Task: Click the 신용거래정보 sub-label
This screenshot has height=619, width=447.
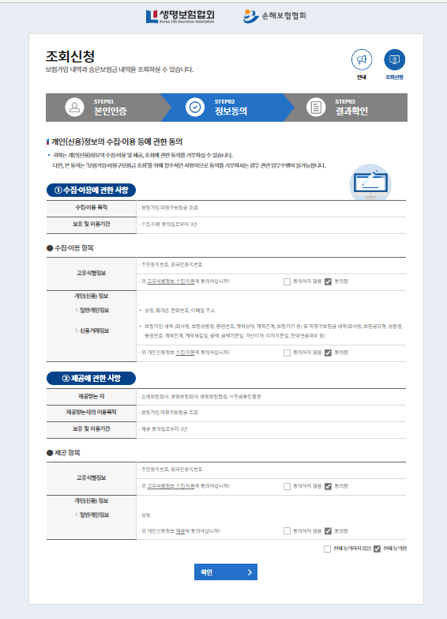Action: (94, 330)
